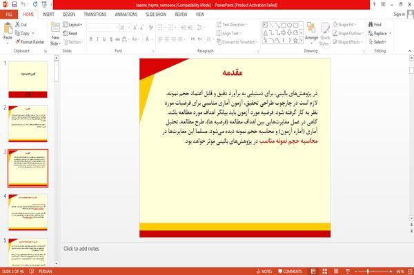Image resolution: width=414 pixels, height=275 pixels.
Task: Click the Save icon in the quick access toolbar
Action: 14,4
